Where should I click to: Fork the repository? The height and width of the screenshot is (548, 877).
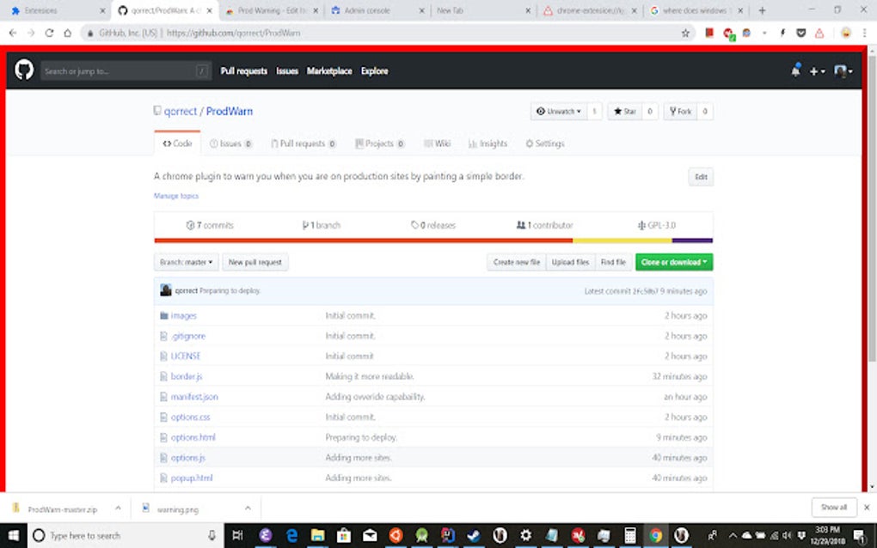tap(680, 111)
